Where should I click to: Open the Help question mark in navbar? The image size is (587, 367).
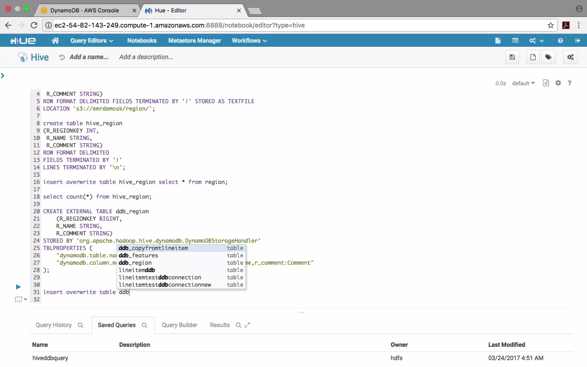(560, 41)
